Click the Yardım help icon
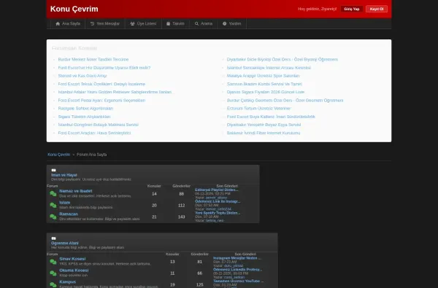The image size is (438, 288). (225, 24)
